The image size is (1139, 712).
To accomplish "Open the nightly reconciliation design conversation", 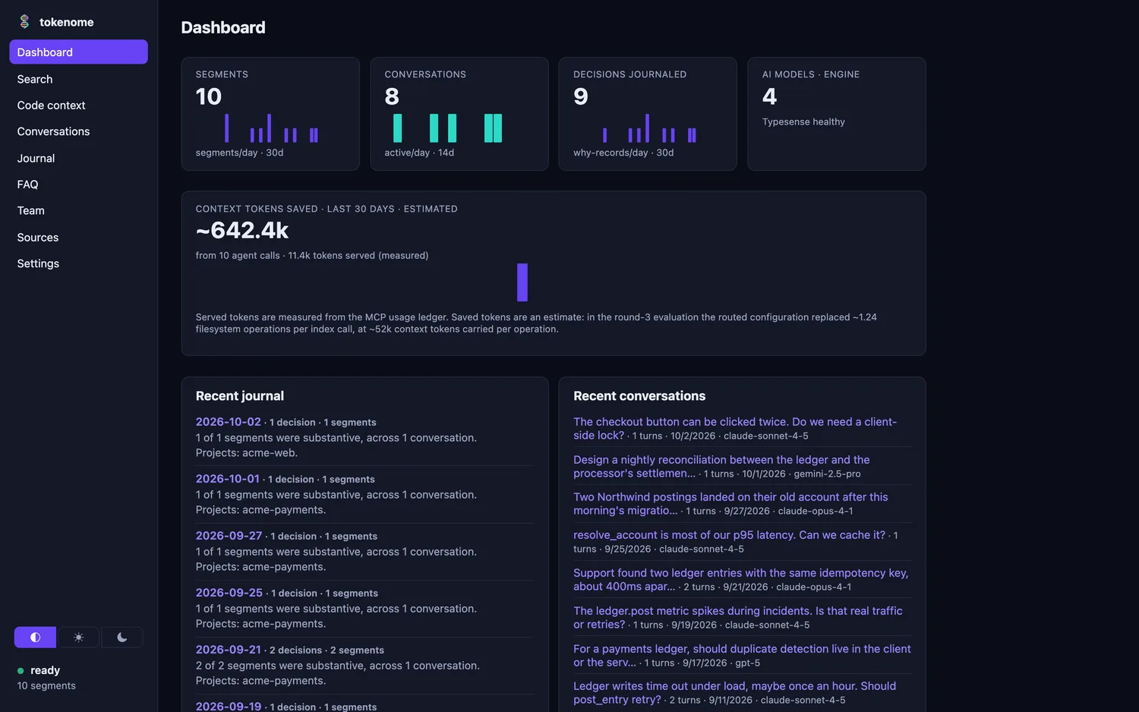I will pyautogui.click(x=721, y=466).
